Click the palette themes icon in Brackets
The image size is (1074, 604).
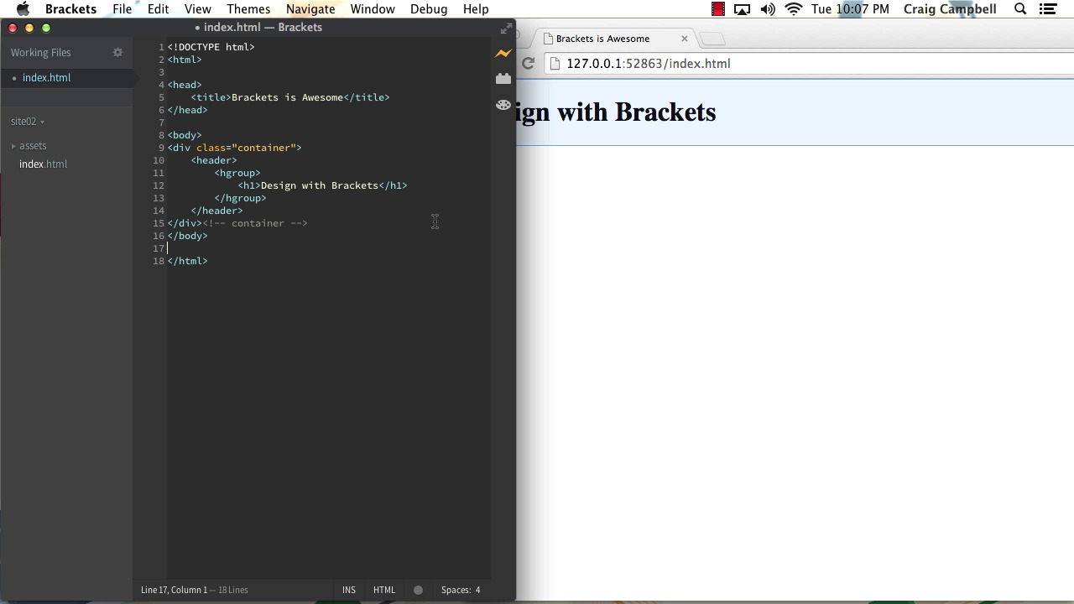click(x=503, y=105)
